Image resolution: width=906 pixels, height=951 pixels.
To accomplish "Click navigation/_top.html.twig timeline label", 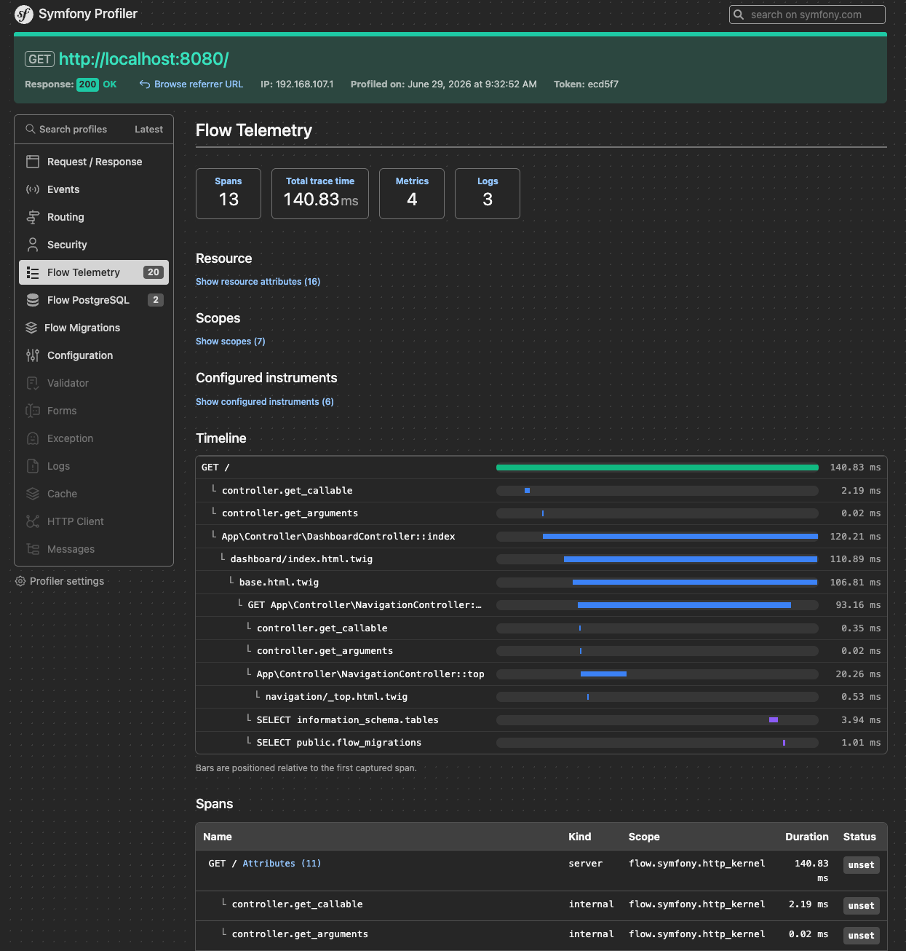I will pyautogui.click(x=336, y=697).
